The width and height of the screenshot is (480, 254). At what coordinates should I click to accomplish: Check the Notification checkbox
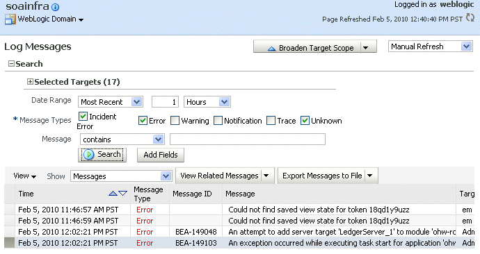(218, 120)
